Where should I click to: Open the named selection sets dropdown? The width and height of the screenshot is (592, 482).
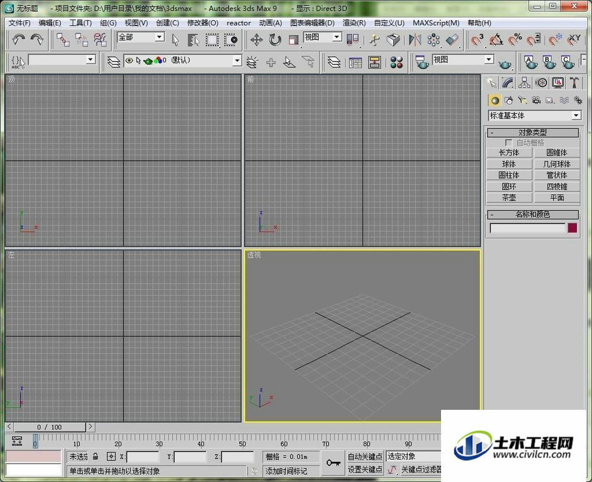pyautogui.click(x=90, y=60)
